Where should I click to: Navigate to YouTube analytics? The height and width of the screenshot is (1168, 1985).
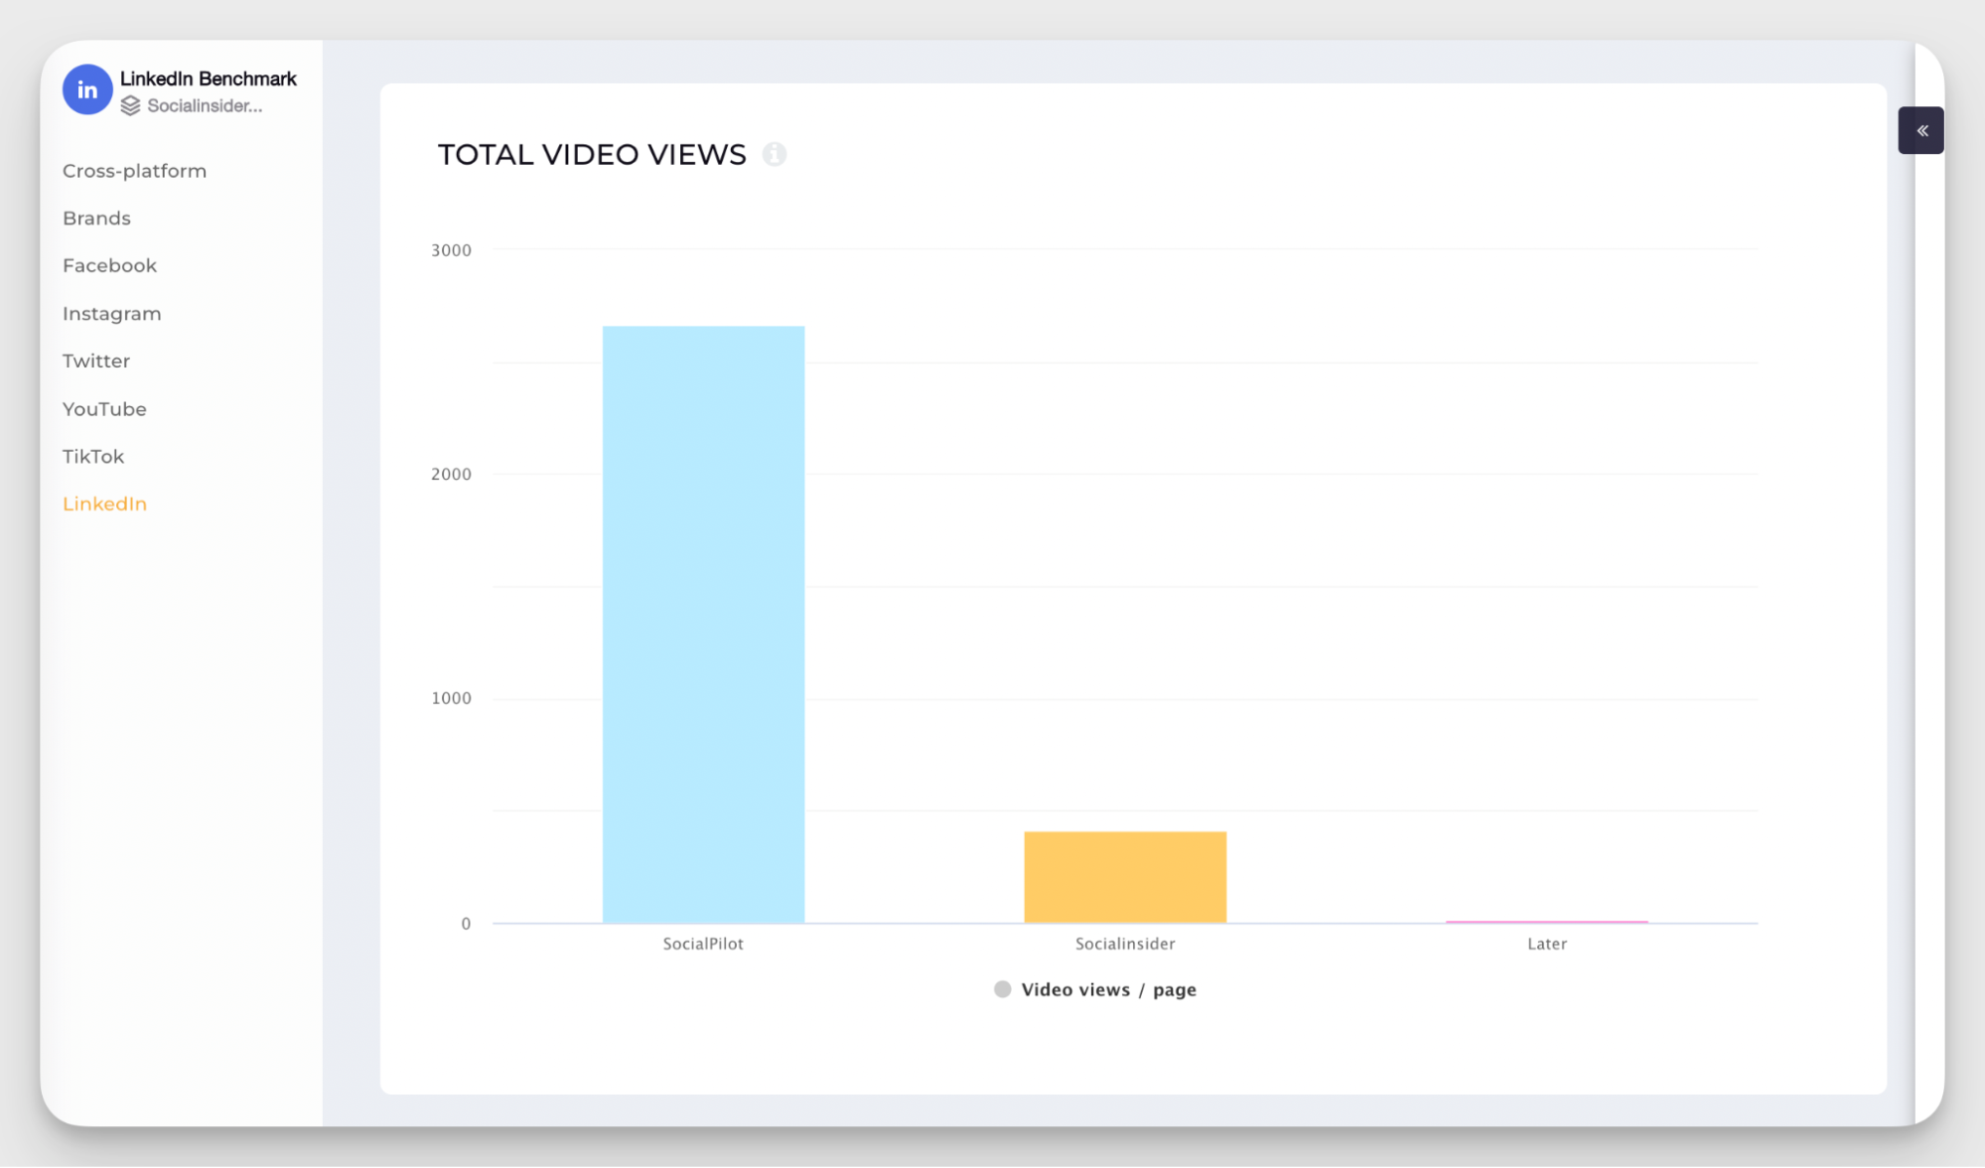(x=104, y=409)
